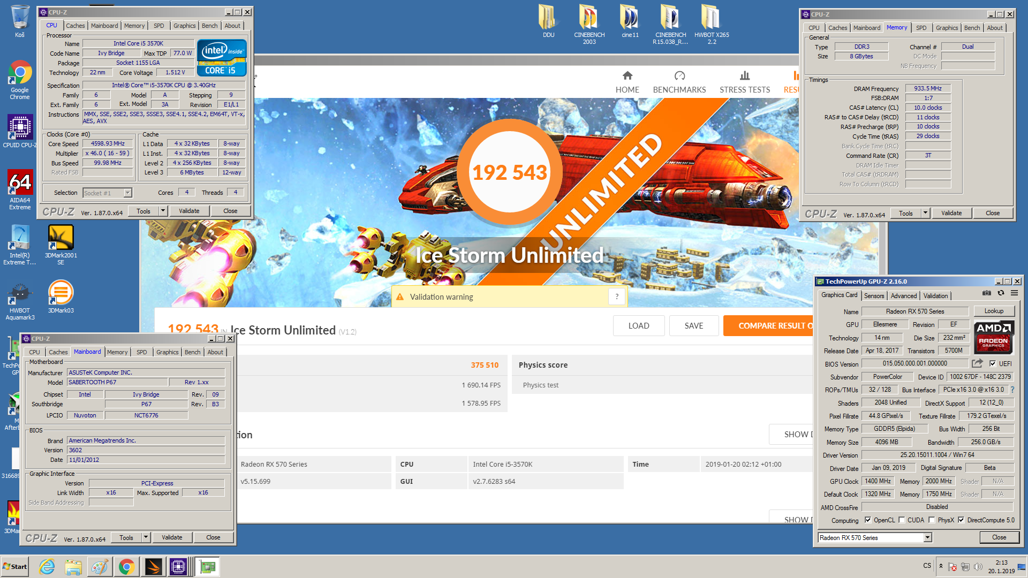Screen dimensions: 1028x578
Task: Click GPU-Z refresh icon
Action: pos(1001,293)
